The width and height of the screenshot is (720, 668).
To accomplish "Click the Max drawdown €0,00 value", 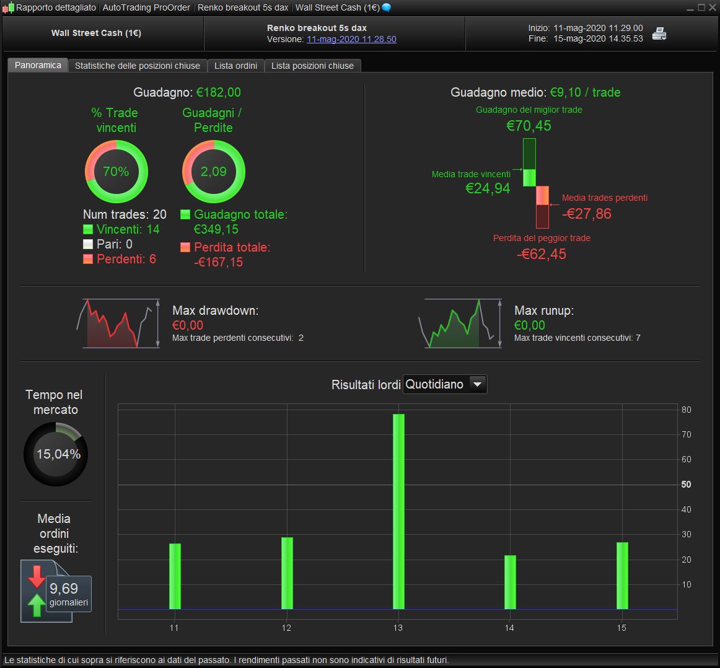I will point(187,325).
